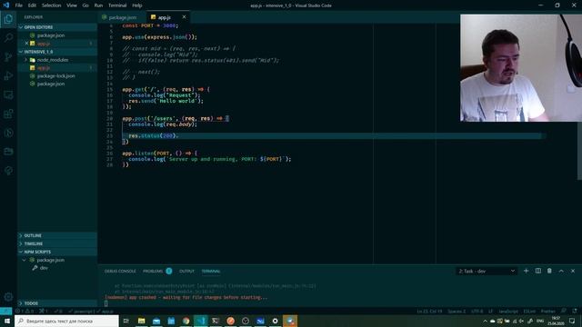Change file encoding UTF-8
The height and width of the screenshot is (327, 582).
click(477, 311)
